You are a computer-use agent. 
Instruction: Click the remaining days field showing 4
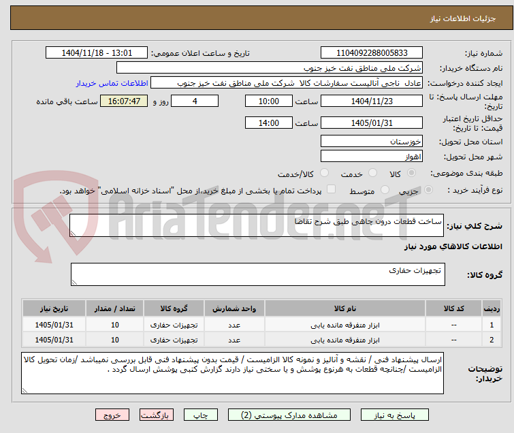(195, 101)
